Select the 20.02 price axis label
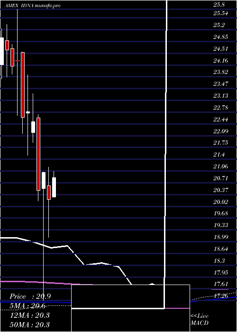The image size is (237, 332). 221,202
